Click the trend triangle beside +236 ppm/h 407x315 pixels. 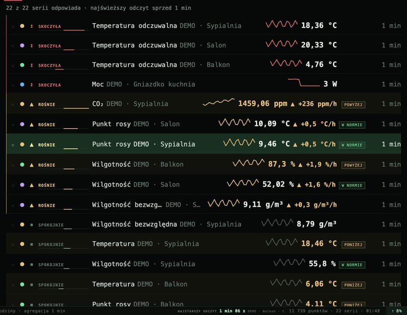pos(293,104)
